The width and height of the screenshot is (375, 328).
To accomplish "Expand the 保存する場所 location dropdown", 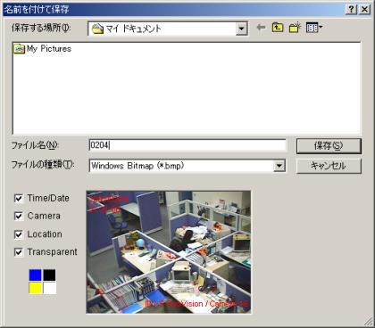I will [x=242, y=29].
